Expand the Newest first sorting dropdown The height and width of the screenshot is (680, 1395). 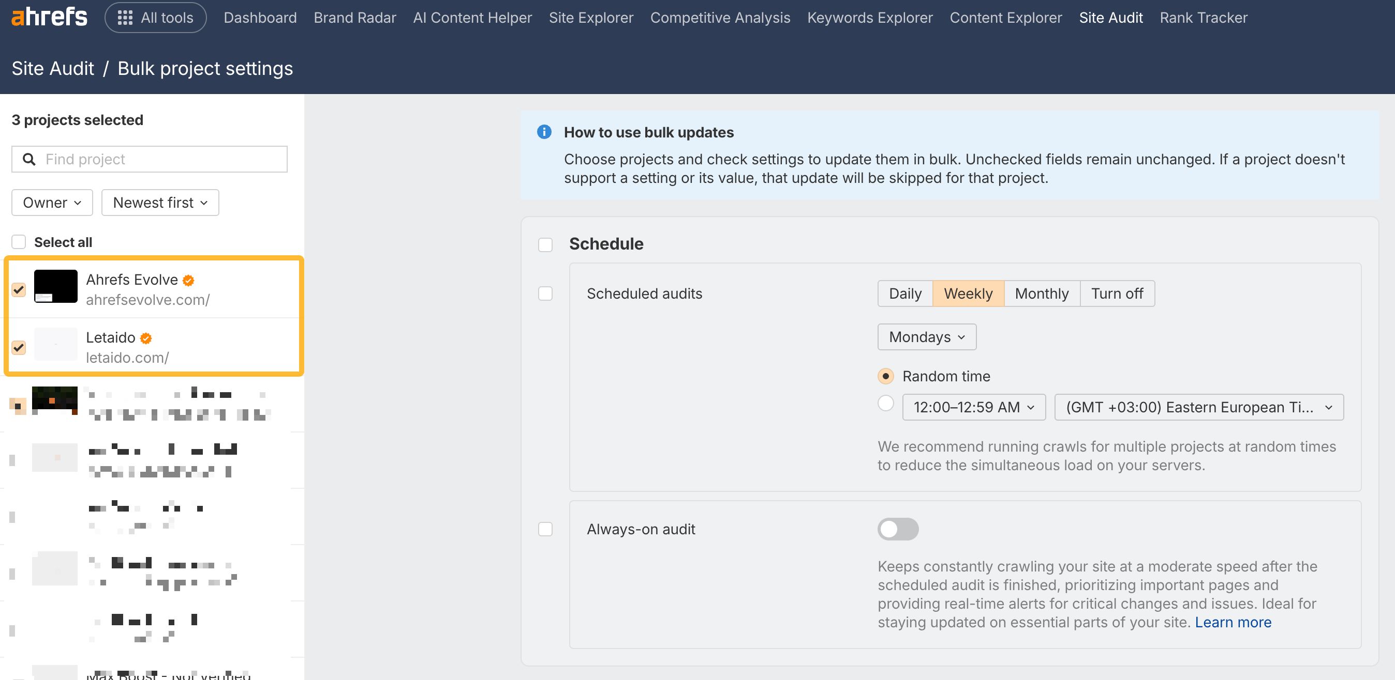coord(160,203)
